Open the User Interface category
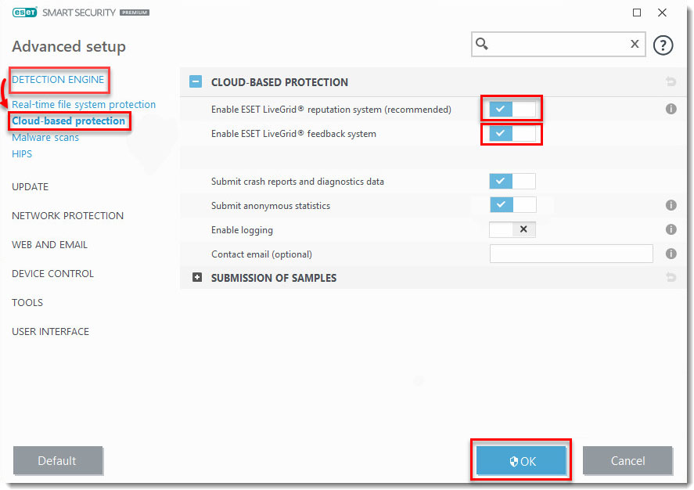The image size is (694, 490). pyautogui.click(x=50, y=332)
